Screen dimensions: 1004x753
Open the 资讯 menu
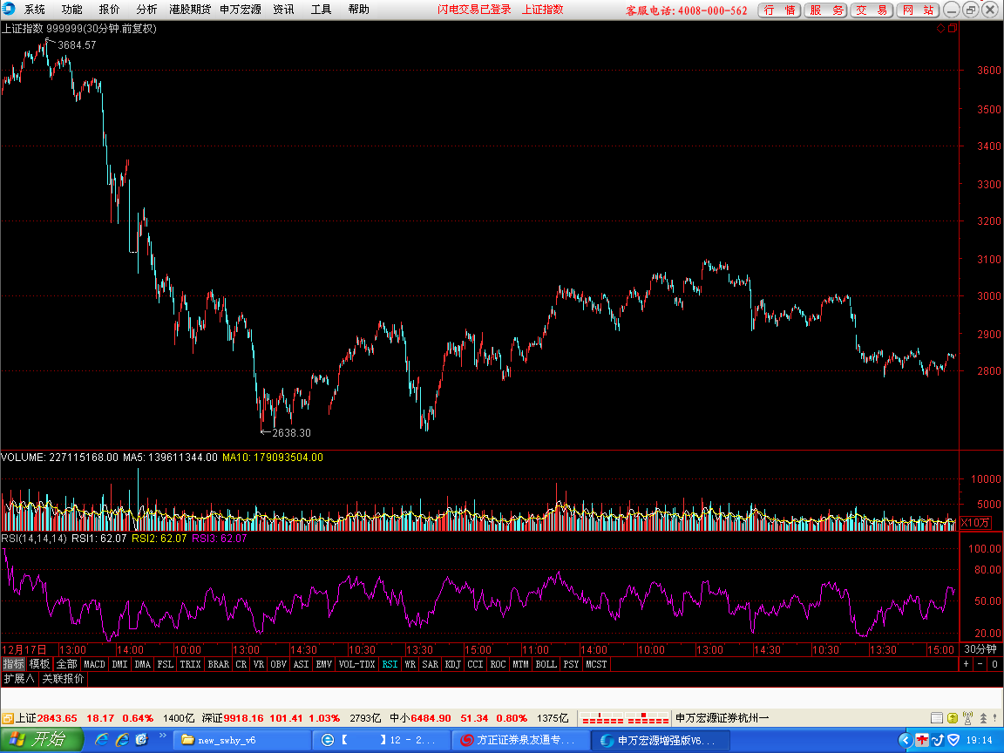tap(283, 10)
